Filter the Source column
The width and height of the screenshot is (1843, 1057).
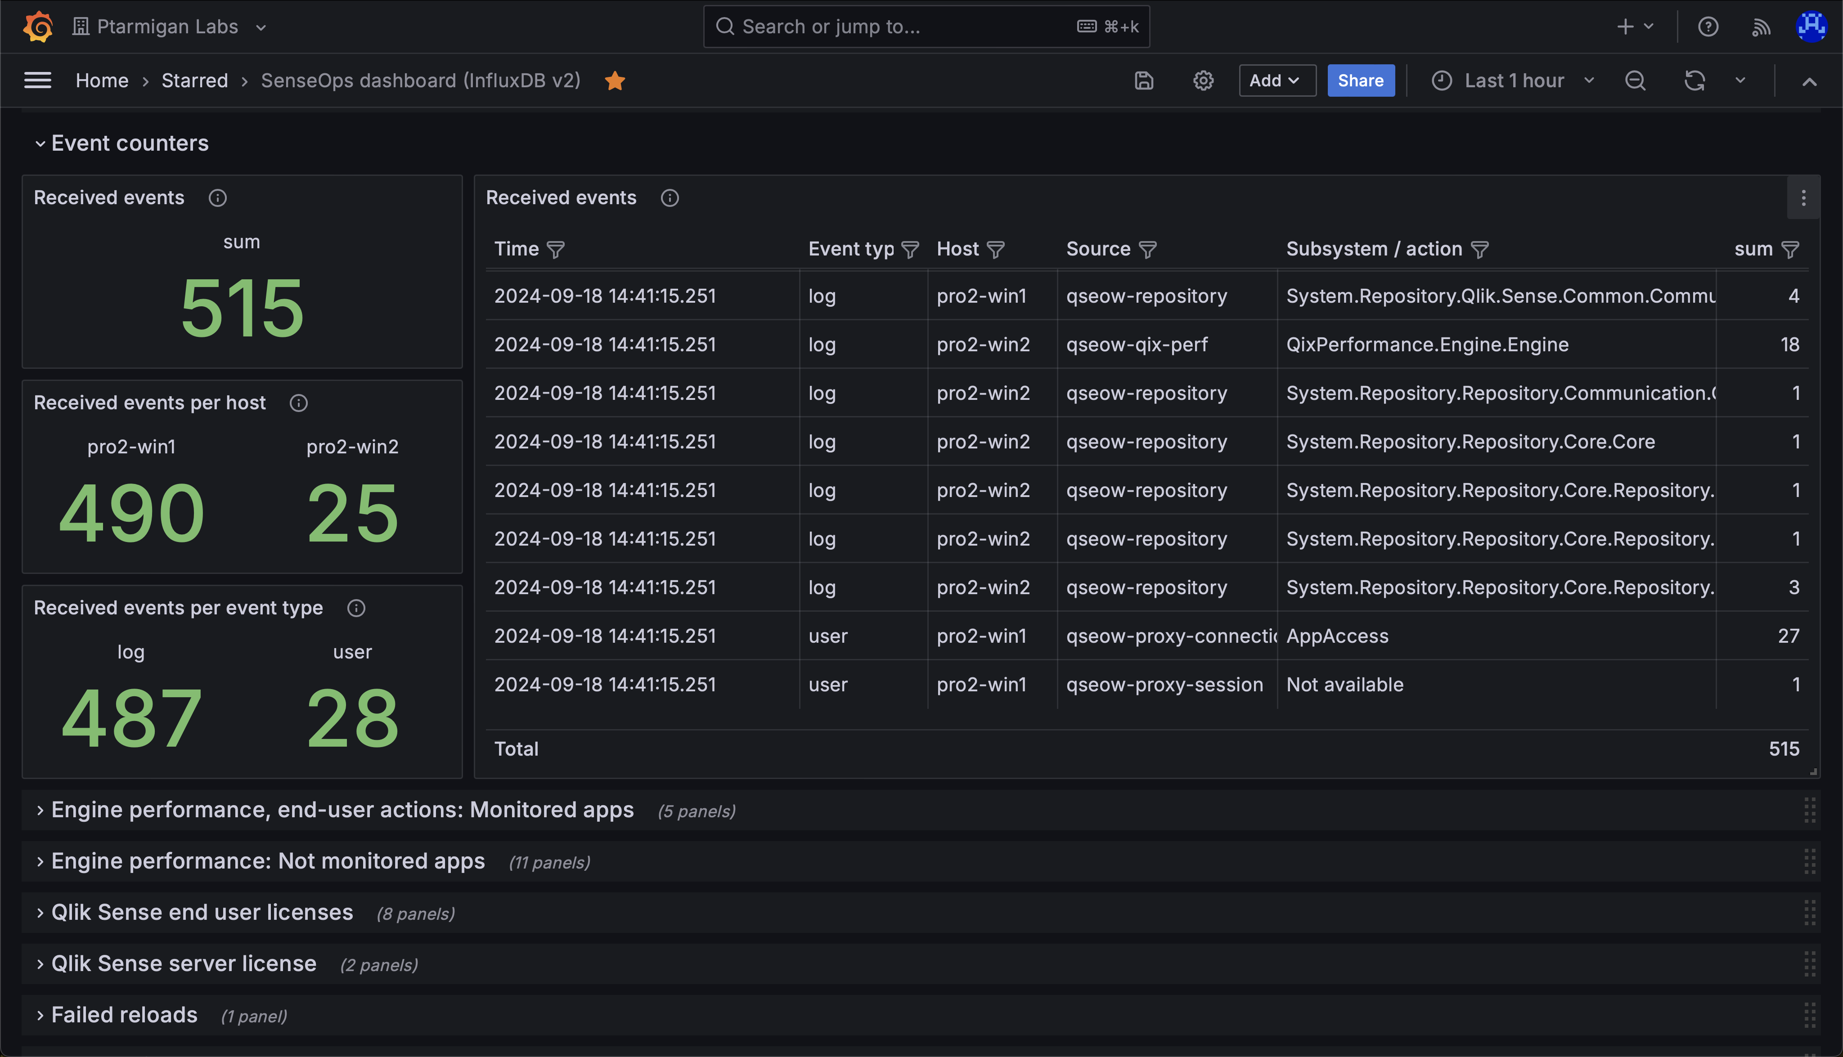pos(1147,250)
